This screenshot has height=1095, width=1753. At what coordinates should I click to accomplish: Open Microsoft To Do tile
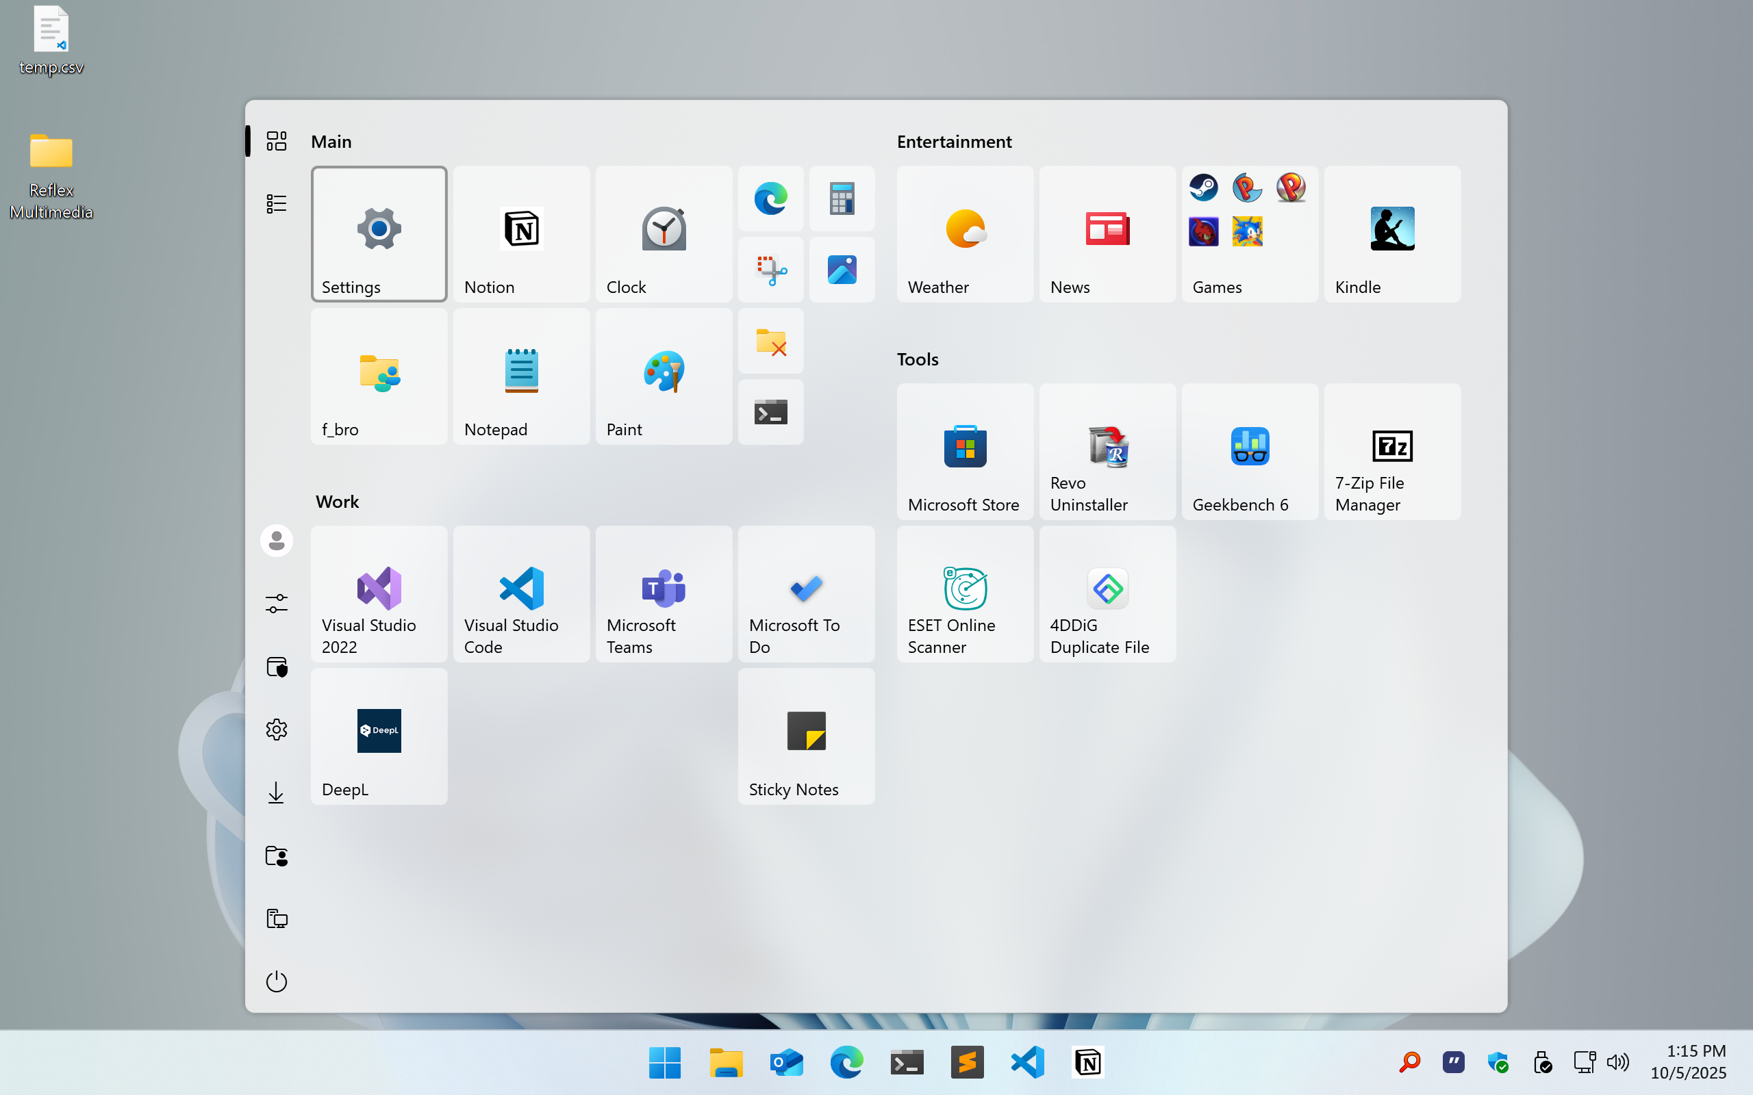(x=805, y=593)
